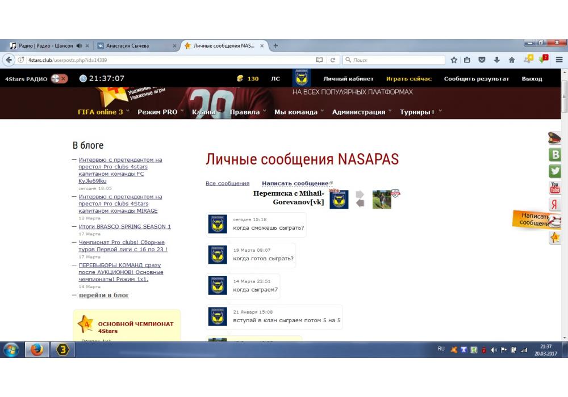Click Firefox home toolbar icon
The image size is (568, 397).
pos(511,60)
